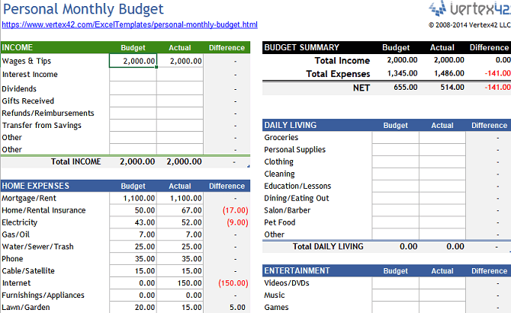This screenshot has height=313, width=511.
Task: Select the Total Expenses Budget value 1,345.00
Action: [396, 74]
